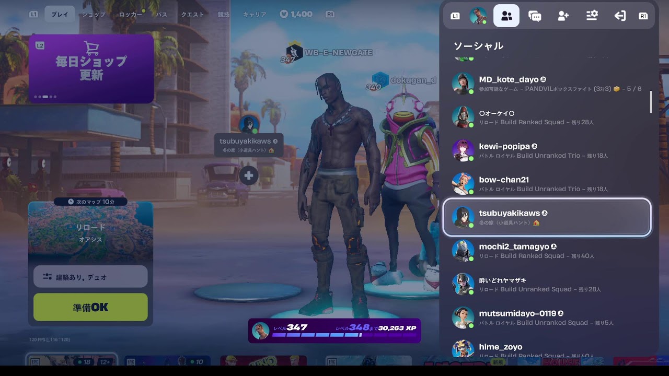669x376 pixels.
Task: Click the L1 badge in the side panel header
Action: [455, 16]
